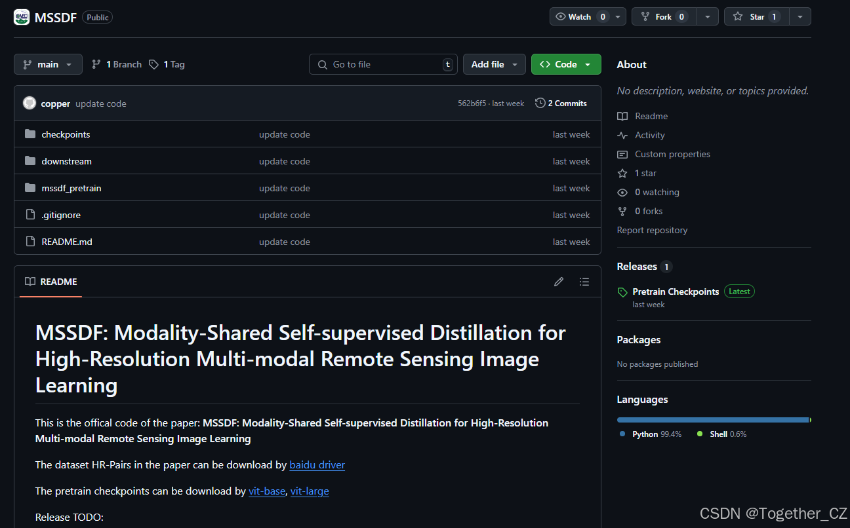The width and height of the screenshot is (850, 528).
Task: Star the MSSDF repository
Action: 757,17
